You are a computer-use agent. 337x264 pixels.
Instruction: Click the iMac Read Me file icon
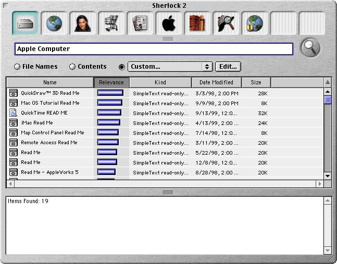click(x=14, y=123)
